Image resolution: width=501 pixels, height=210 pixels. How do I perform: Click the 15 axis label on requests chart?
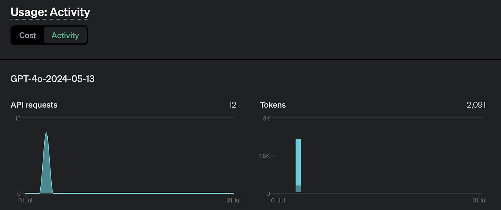tap(18, 118)
